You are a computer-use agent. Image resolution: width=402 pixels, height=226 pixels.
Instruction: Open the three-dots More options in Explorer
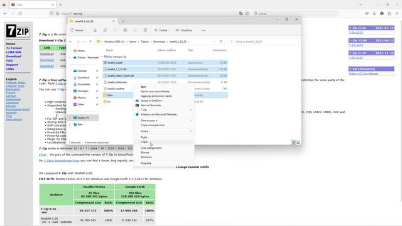point(203,30)
